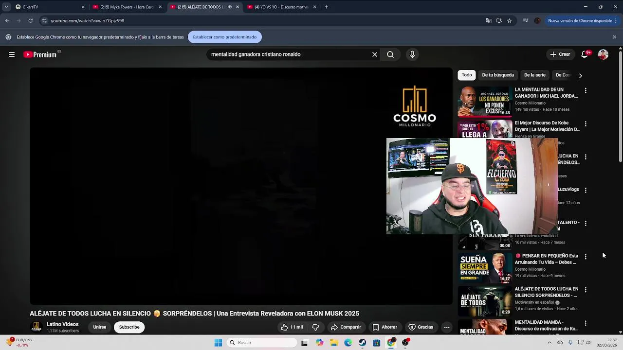
Task: Open volume control in system tray
Action: pyautogui.click(x=588, y=343)
